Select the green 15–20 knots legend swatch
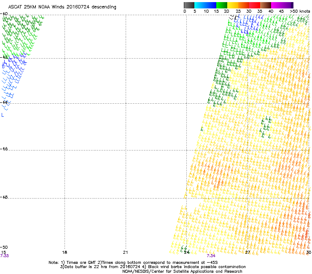312x274 pixels. (222, 5)
